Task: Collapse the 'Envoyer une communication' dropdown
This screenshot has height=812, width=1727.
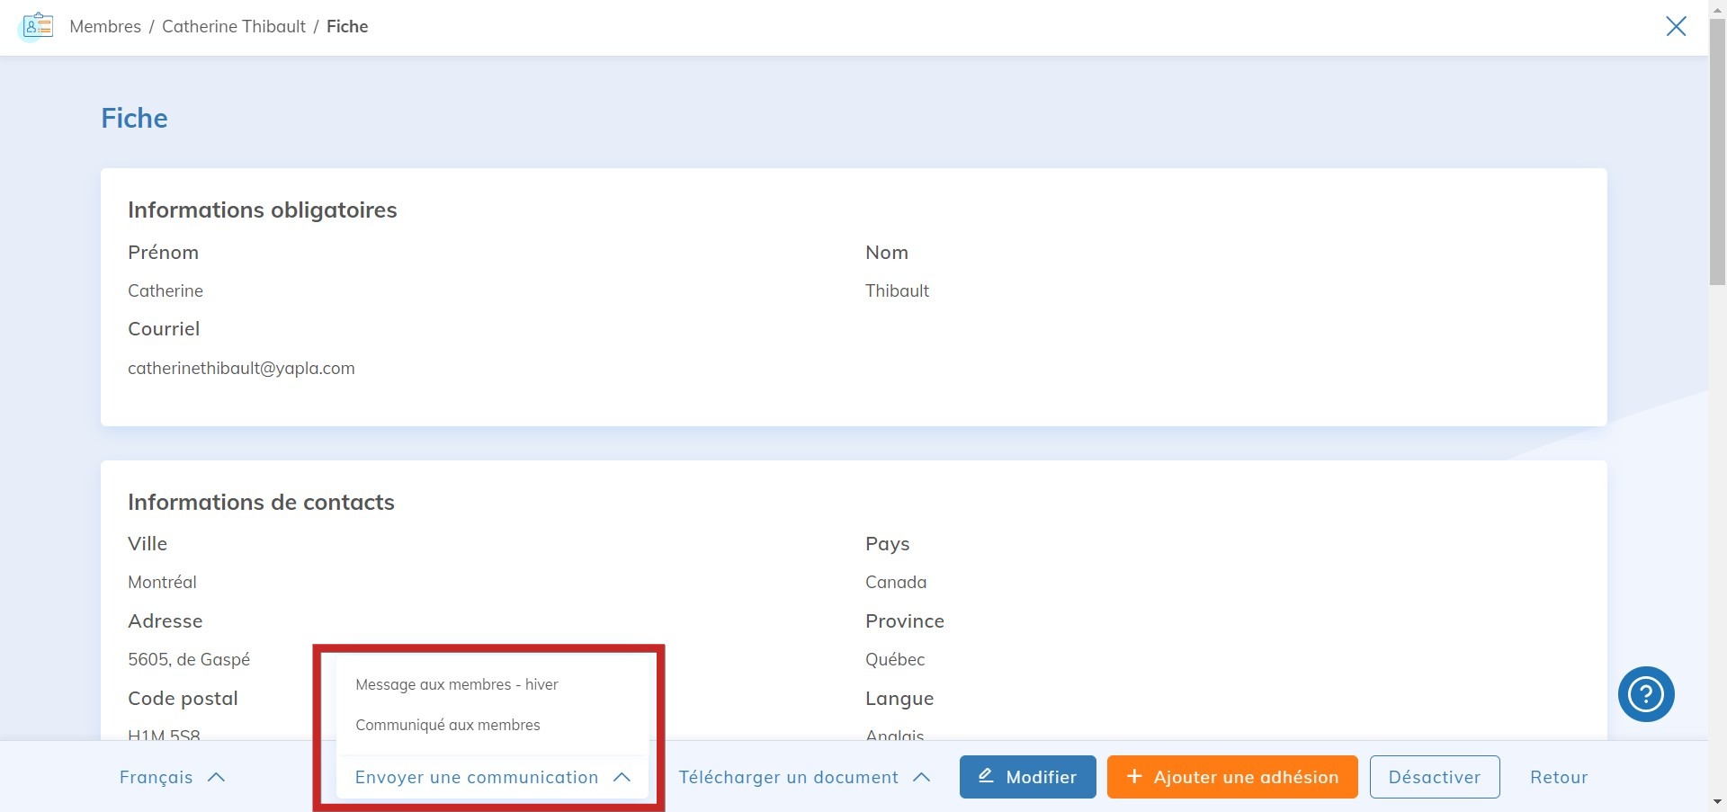Action: pyautogui.click(x=492, y=777)
